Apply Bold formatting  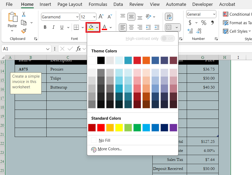[45, 27]
